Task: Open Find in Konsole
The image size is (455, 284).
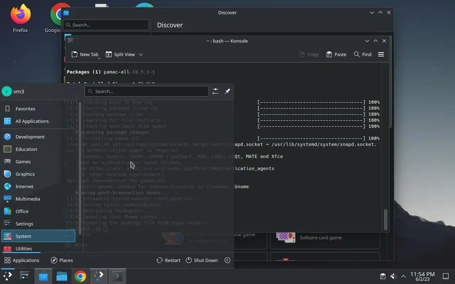Action: point(363,54)
